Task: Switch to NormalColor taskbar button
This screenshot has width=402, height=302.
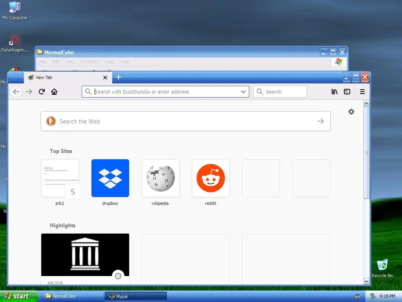Action: coord(73,296)
